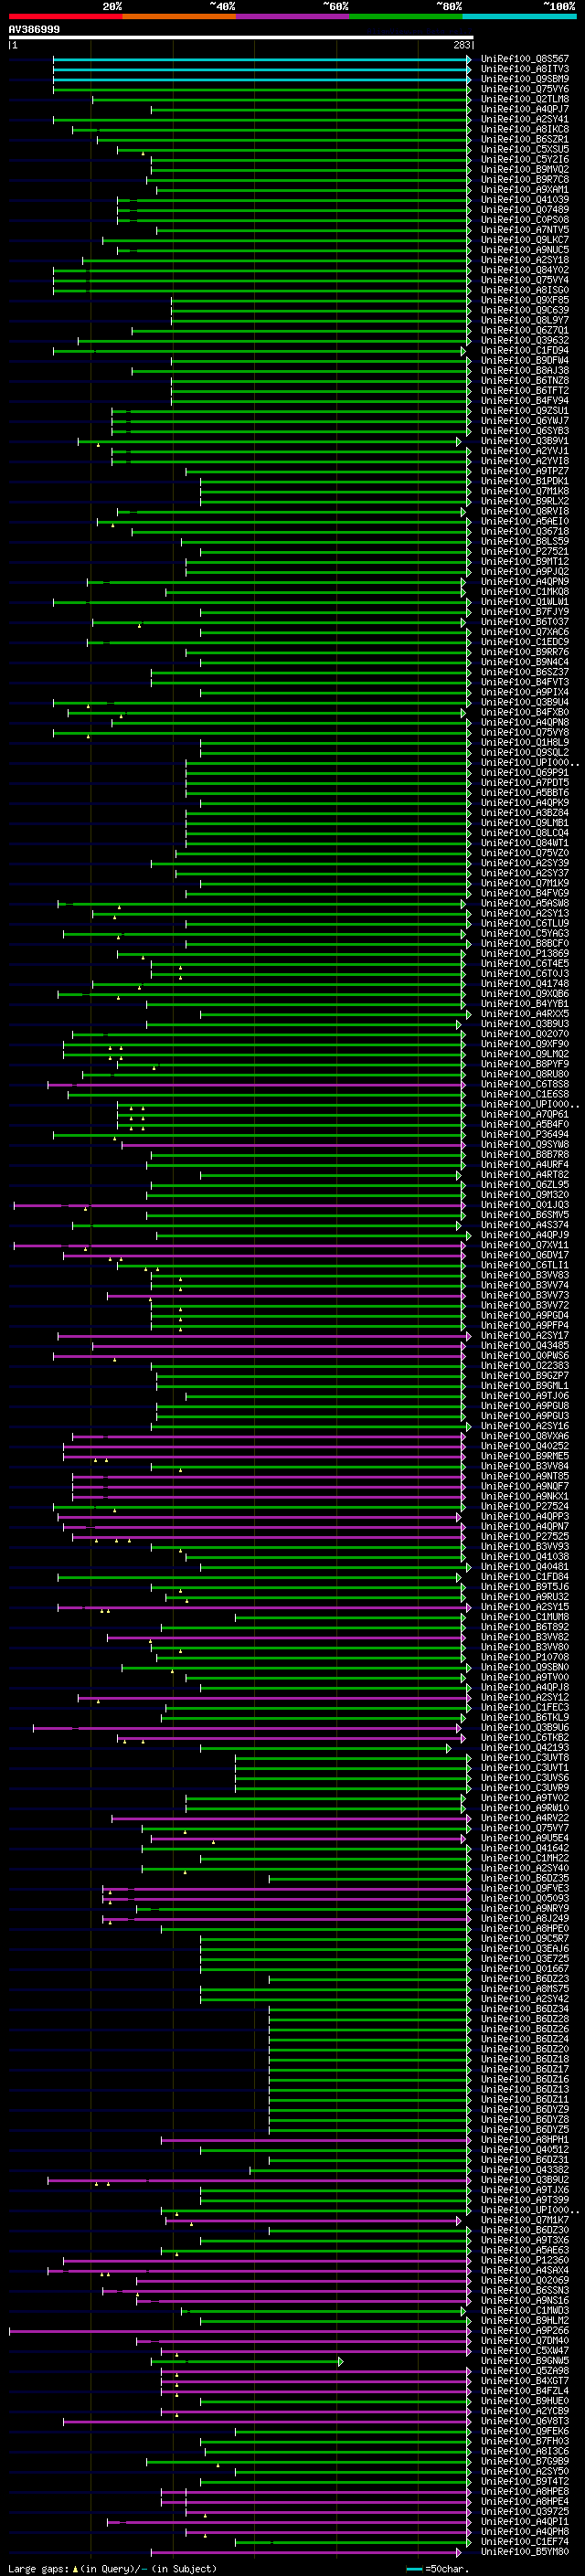
Task: Click the red 20% legend color bar
Action: coord(66,16)
